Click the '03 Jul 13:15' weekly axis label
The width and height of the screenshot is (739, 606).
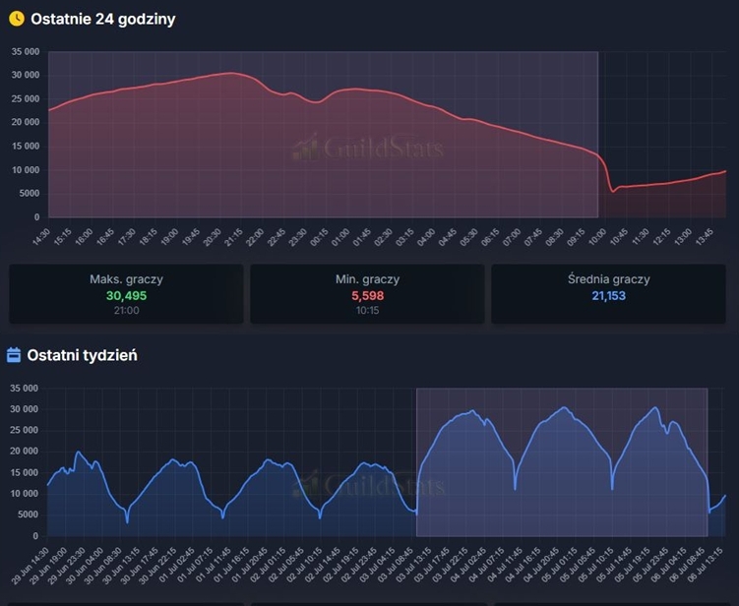click(418, 565)
